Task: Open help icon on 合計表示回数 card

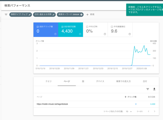Action: coord(80,34)
